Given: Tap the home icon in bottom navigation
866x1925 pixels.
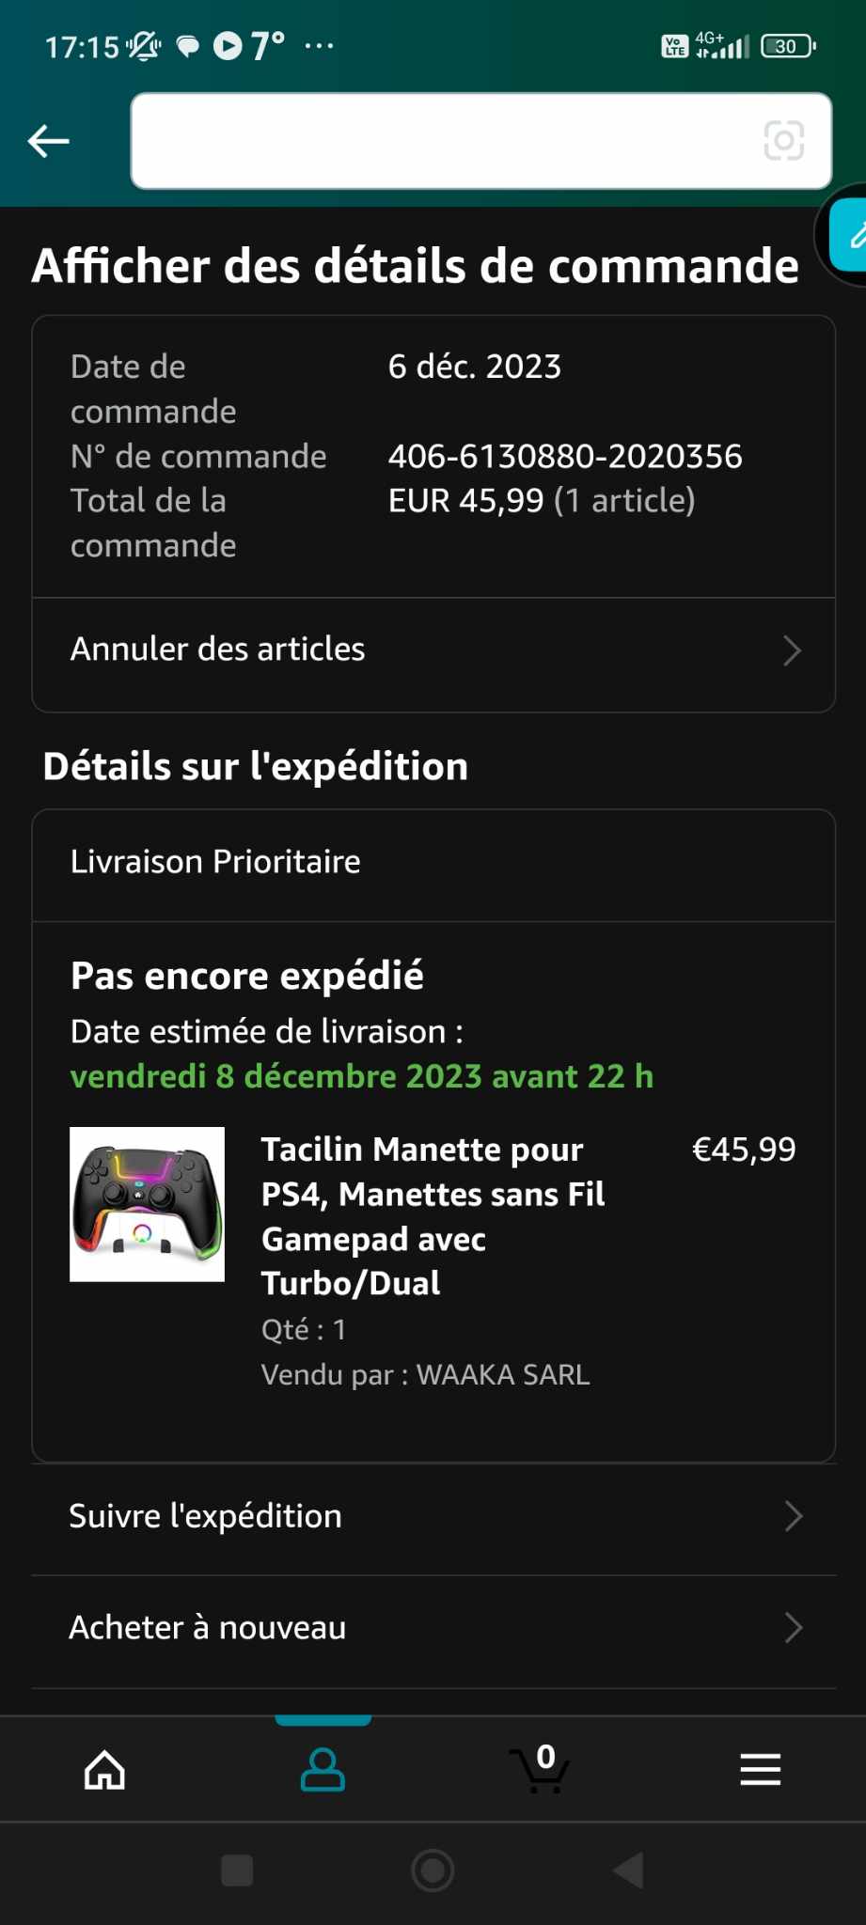Looking at the screenshot, I should [x=104, y=1770].
